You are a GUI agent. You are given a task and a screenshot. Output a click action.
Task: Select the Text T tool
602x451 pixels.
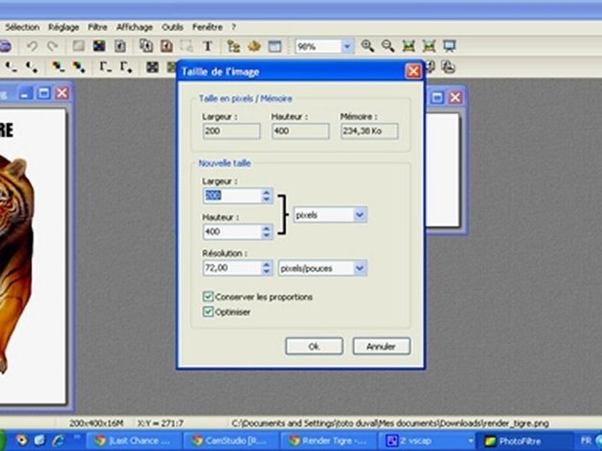(208, 46)
